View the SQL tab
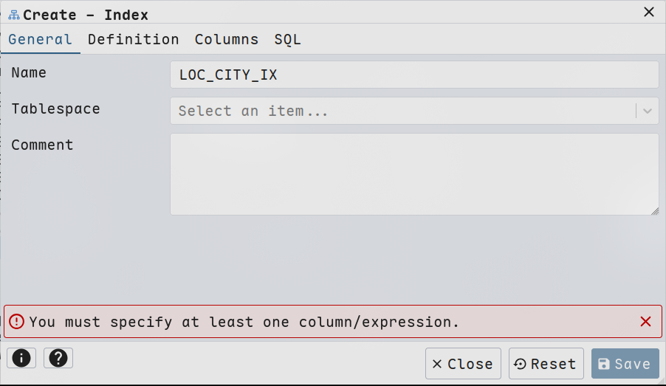 [287, 40]
